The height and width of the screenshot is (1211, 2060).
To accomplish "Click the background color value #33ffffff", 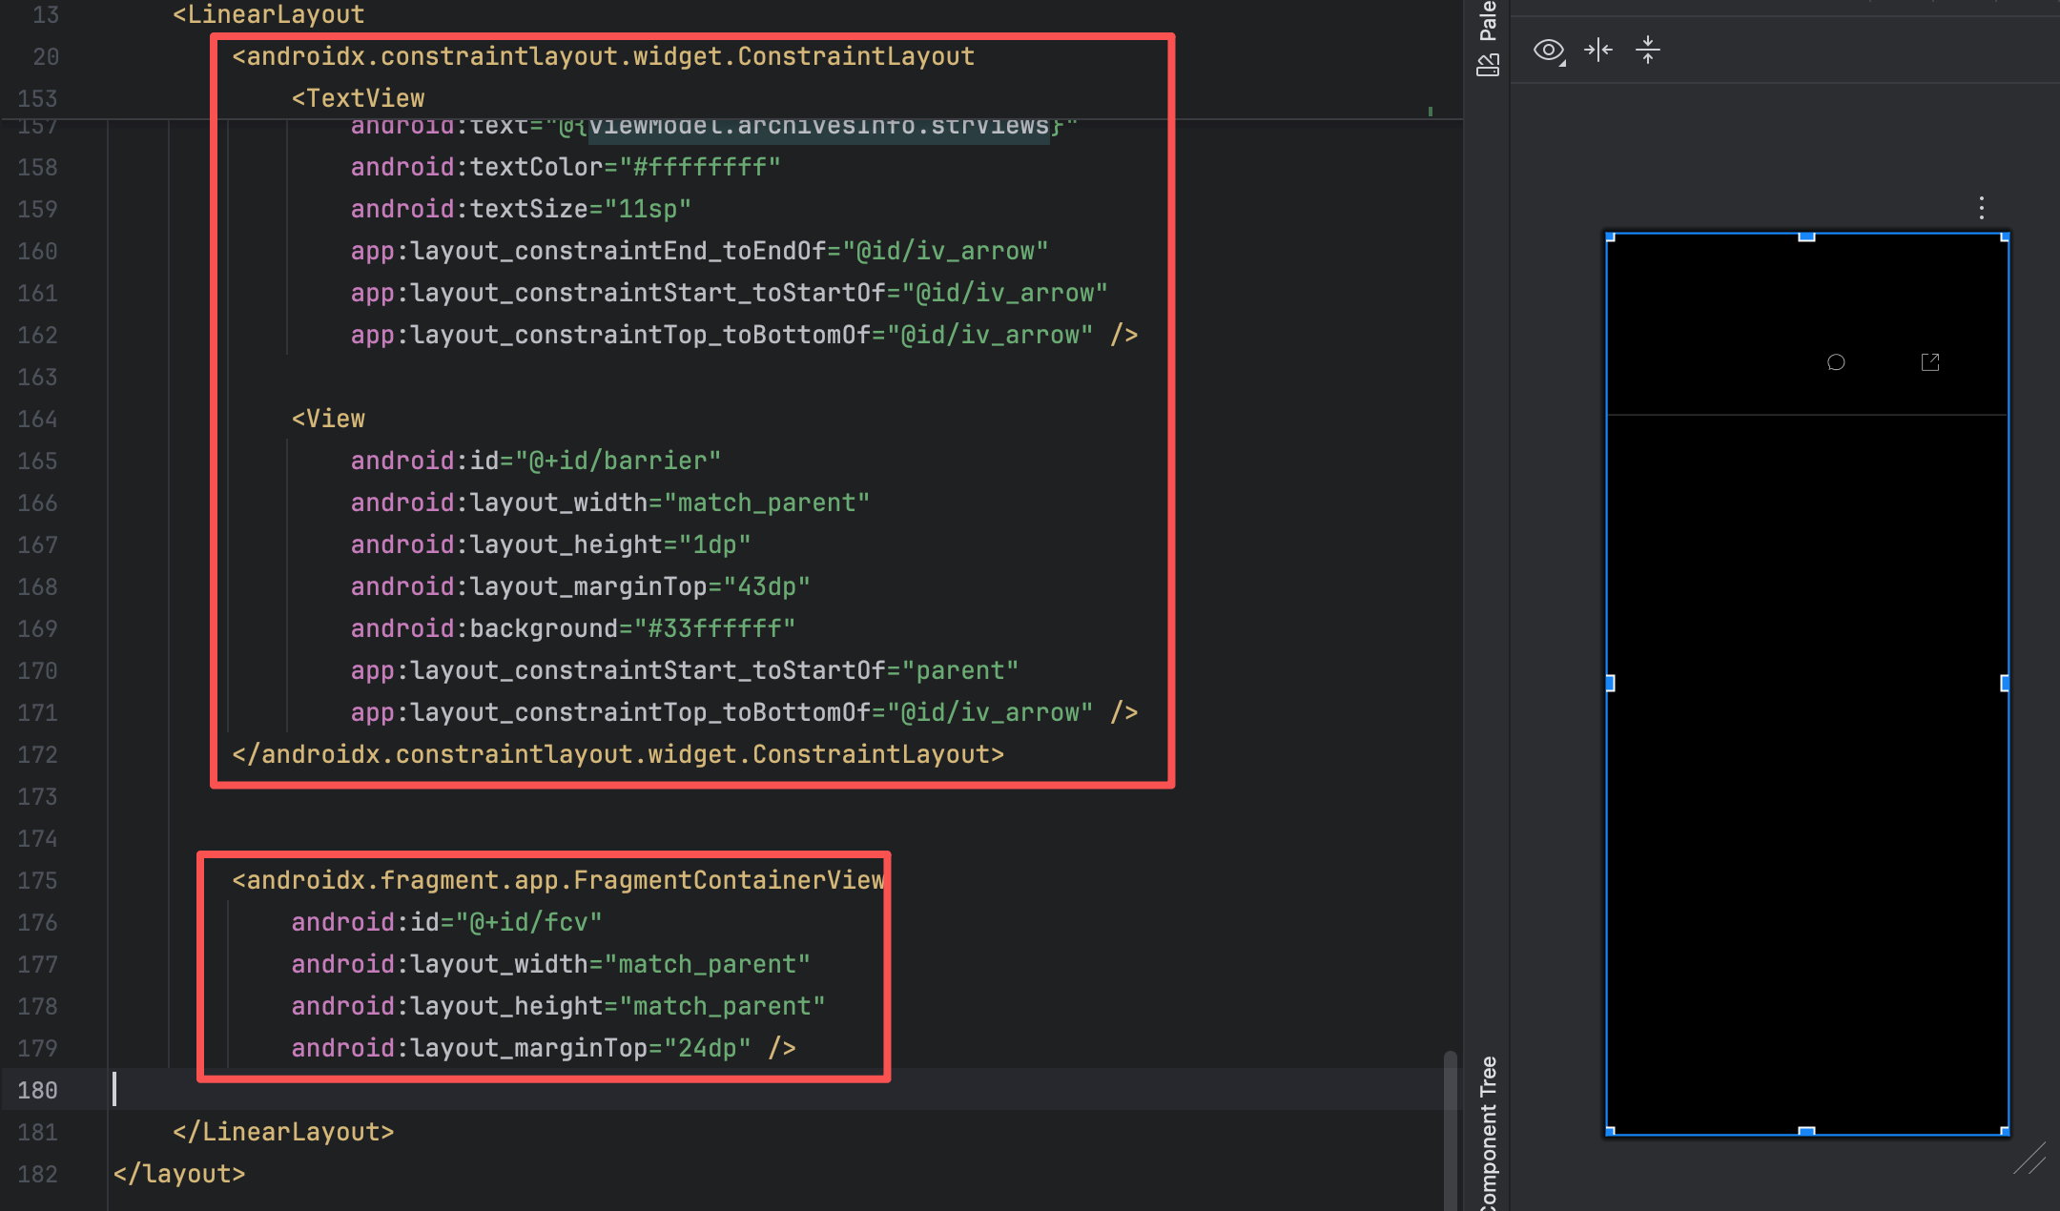I will pyautogui.click(x=714, y=628).
